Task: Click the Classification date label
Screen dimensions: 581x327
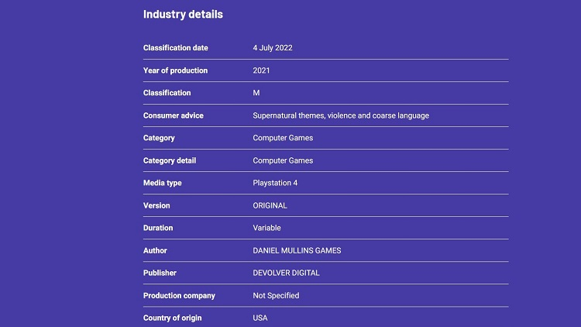Action: click(176, 48)
